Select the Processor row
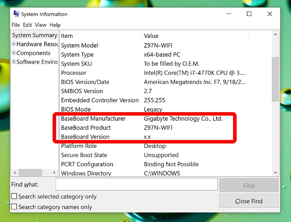 point(73,73)
